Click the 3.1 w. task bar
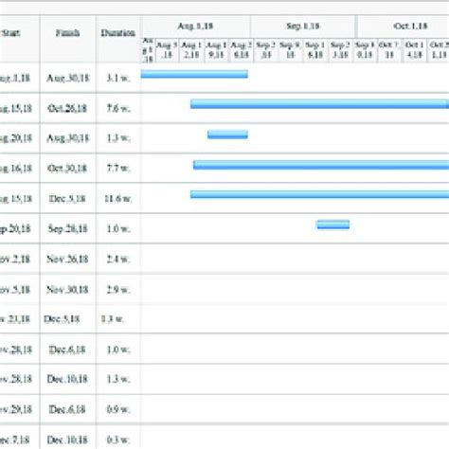The width and height of the screenshot is (449, 449). (194, 74)
